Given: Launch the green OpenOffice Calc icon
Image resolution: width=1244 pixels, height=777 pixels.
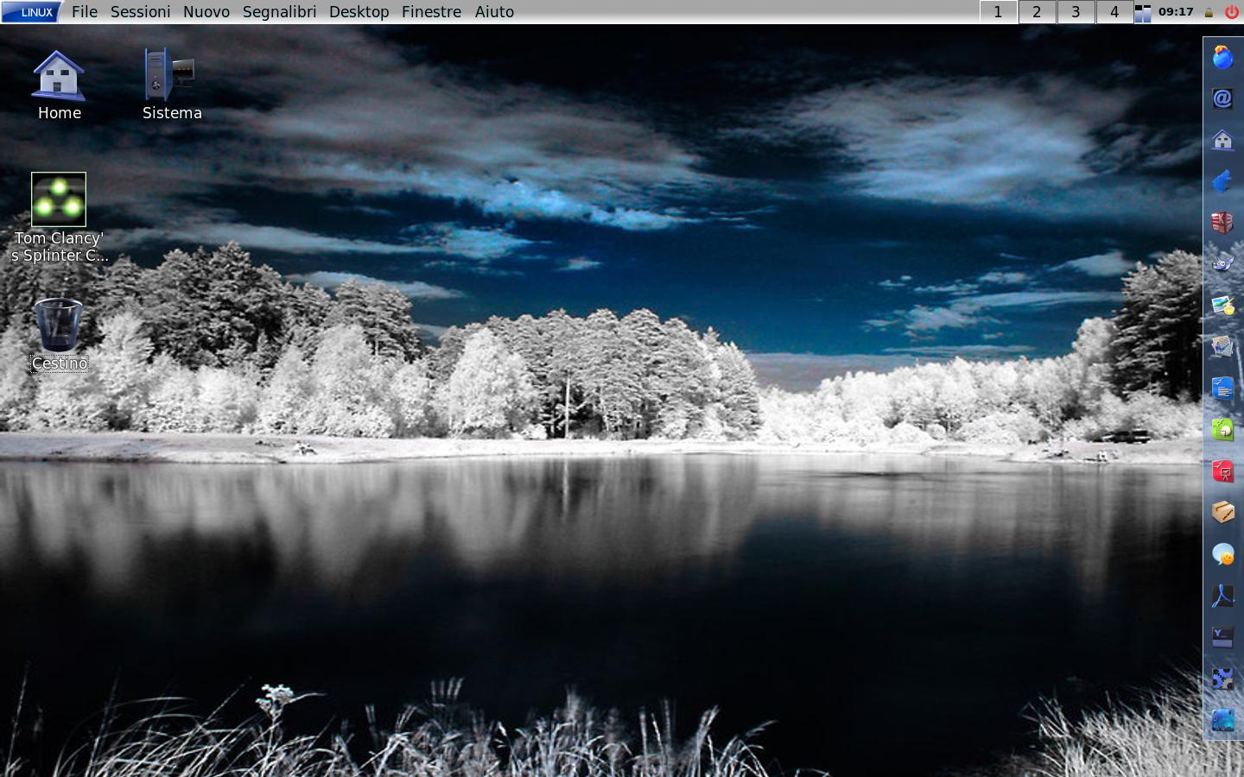Looking at the screenshot, I should coord(1222,430).
